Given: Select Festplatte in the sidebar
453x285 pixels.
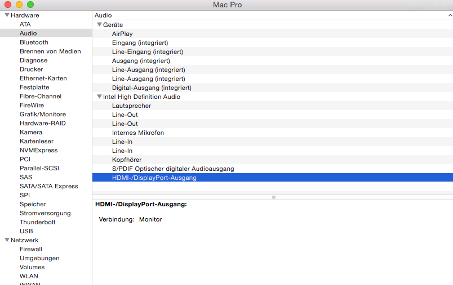Looking at the screenshot, I should click(34, 87).
